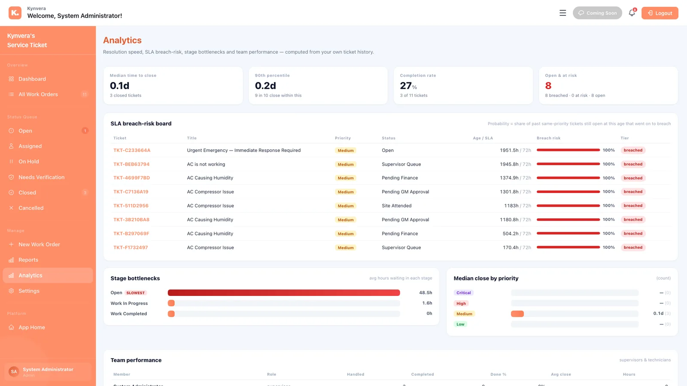
Task: Click the '1951.5h / 72h' age value
Action: 515,151
